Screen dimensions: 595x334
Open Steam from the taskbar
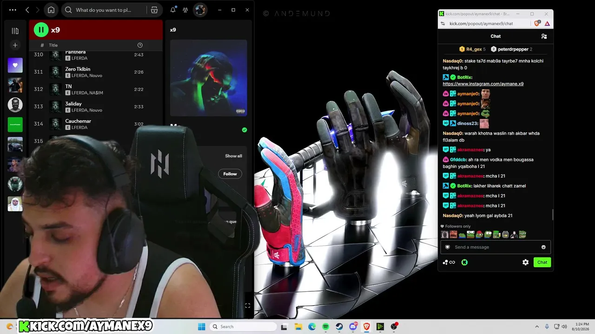[339, 327]
